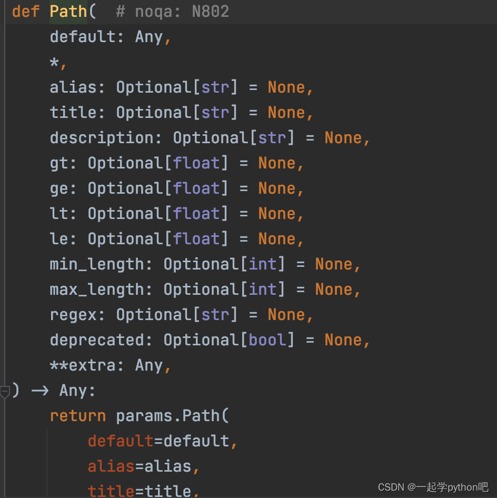Screen dimensions: 497x498
Task: Click the '-> Any:' return annotation
Action: 63,390
